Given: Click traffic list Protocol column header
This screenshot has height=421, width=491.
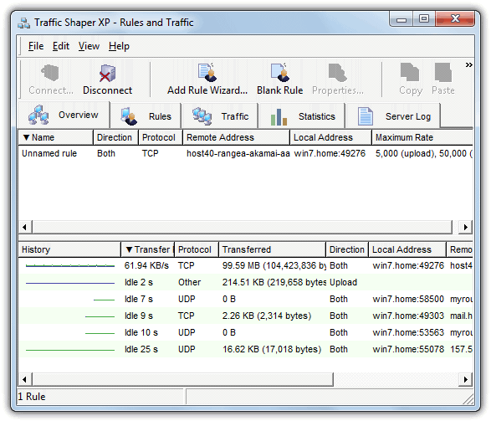Looking at the screenshot, I should coord(197,249).
